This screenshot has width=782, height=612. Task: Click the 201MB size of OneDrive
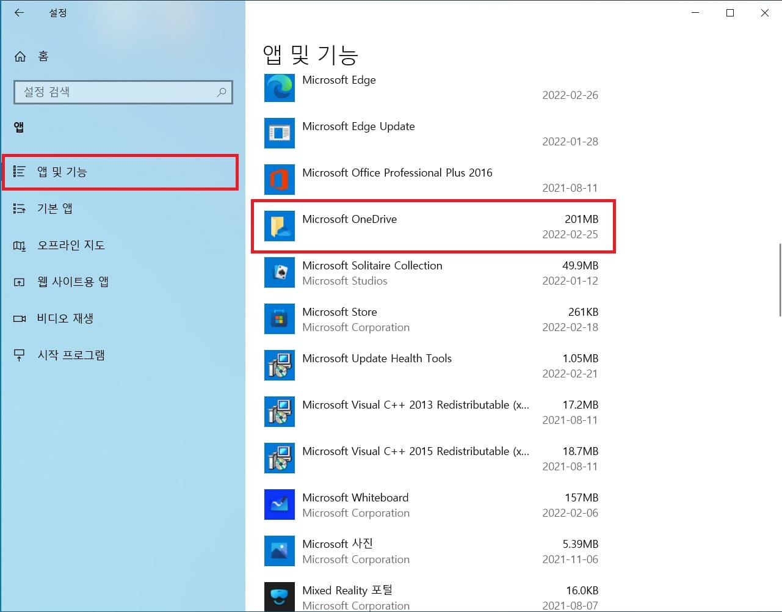tap(581, 219)
